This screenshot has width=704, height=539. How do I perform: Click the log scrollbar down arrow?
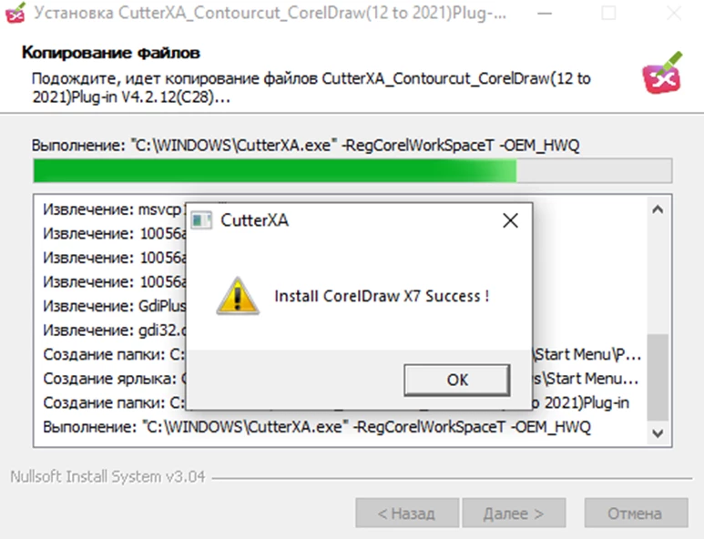(x=658, y=433)
